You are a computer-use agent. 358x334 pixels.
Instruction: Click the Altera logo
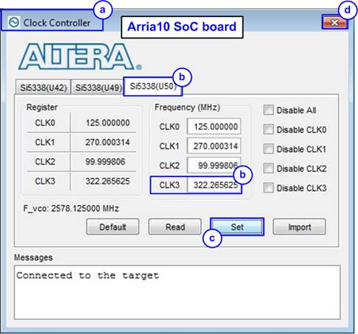point(80,56)
